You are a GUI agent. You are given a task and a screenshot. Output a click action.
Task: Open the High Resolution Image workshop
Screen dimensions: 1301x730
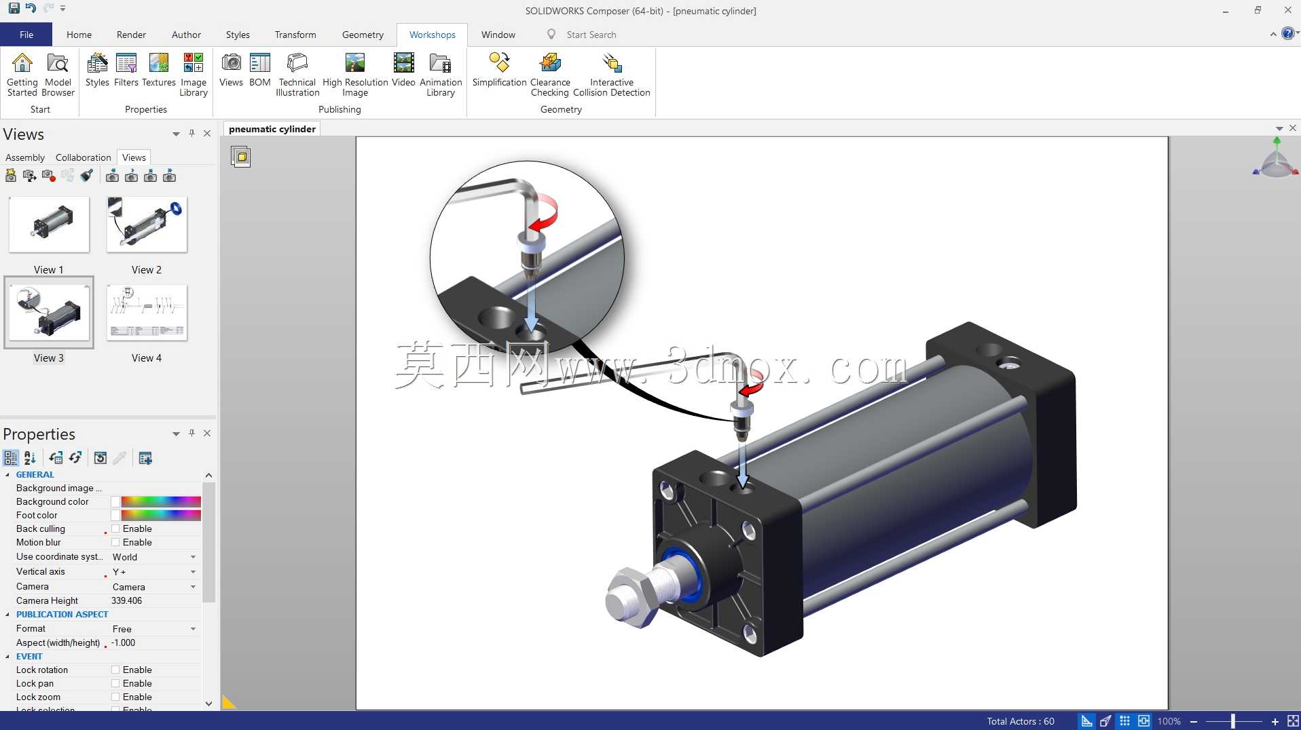[355, 75]
